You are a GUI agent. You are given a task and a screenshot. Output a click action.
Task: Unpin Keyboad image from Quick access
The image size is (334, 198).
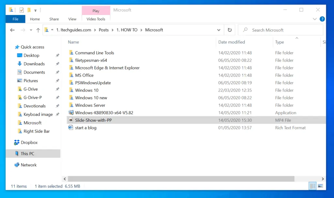tap(57, 114)
